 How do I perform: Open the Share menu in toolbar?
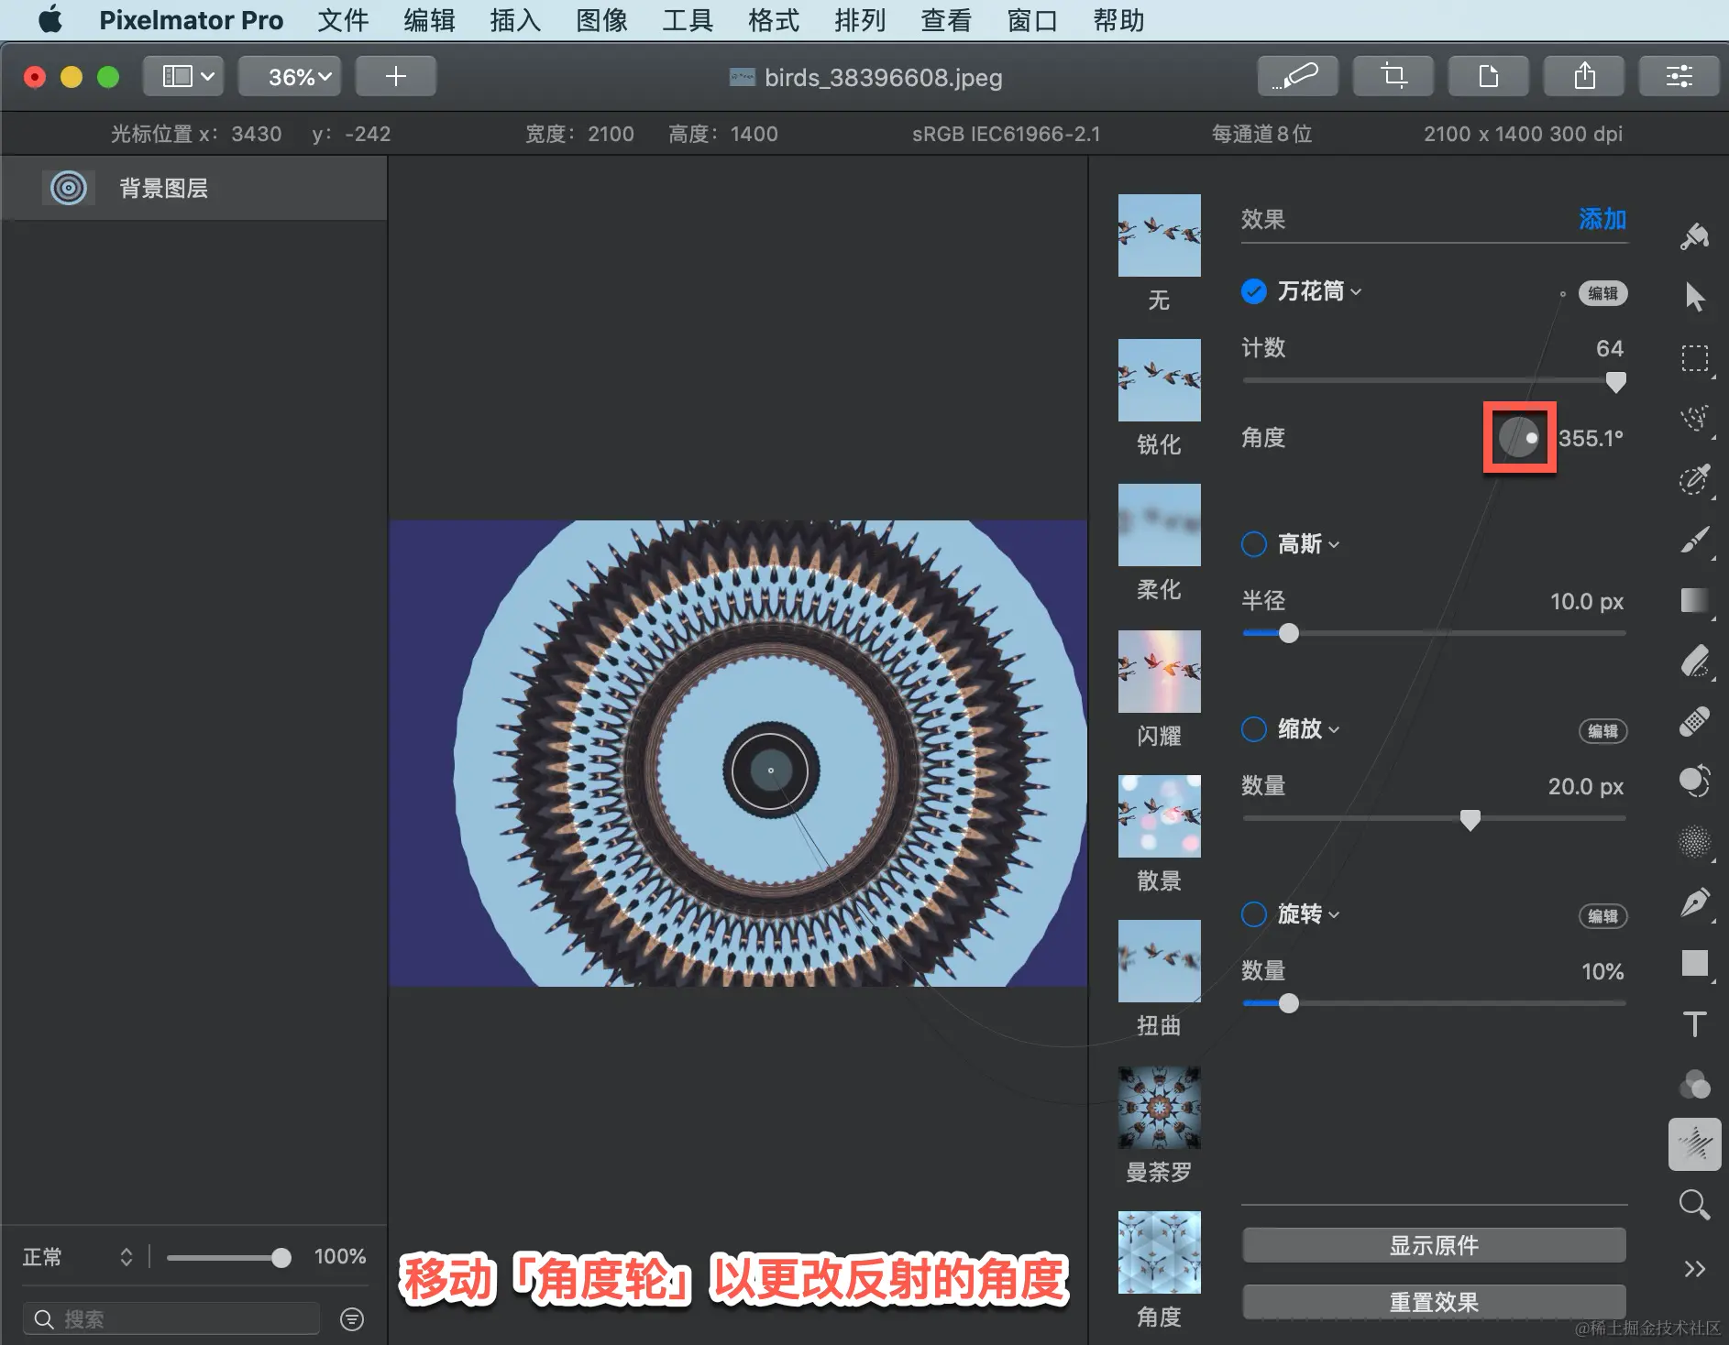1584,76
